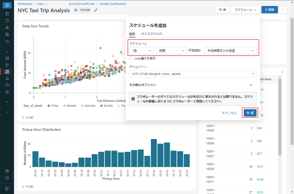Open the 1毎 interval dropdown
Screen dimensions: 294x194
[141, 51]
